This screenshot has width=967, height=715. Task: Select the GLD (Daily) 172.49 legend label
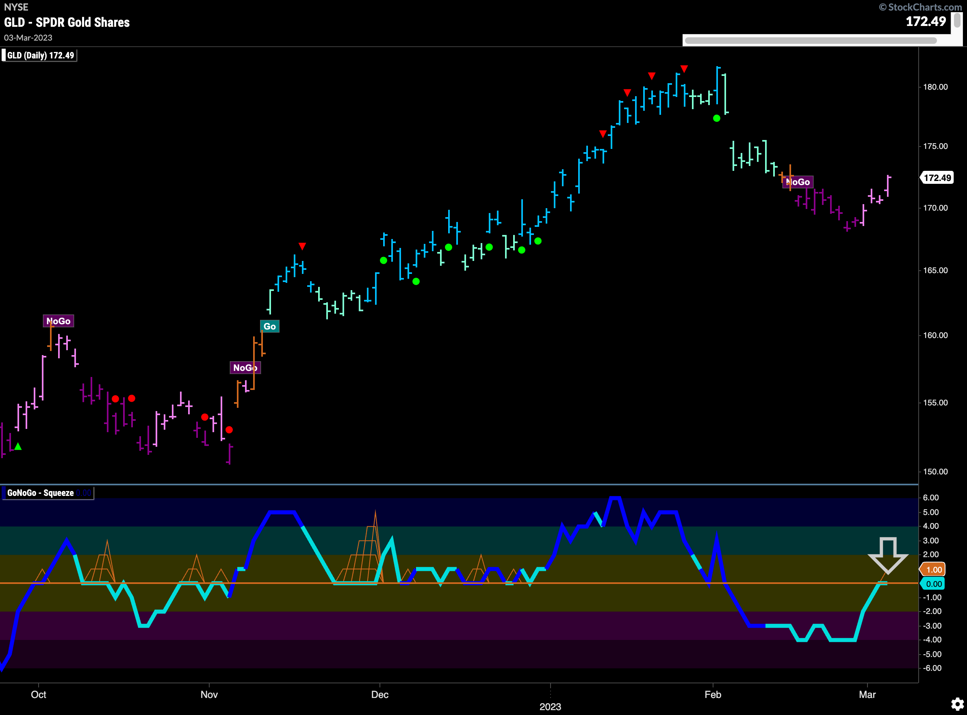(39, 56)
